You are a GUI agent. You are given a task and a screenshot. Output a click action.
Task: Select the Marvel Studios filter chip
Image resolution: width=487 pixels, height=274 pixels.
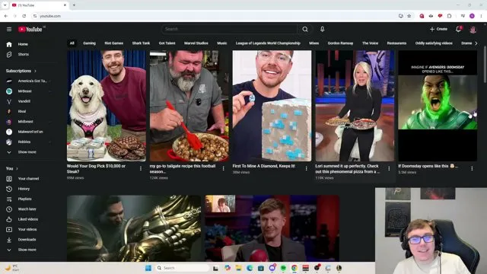click(196, 43)
